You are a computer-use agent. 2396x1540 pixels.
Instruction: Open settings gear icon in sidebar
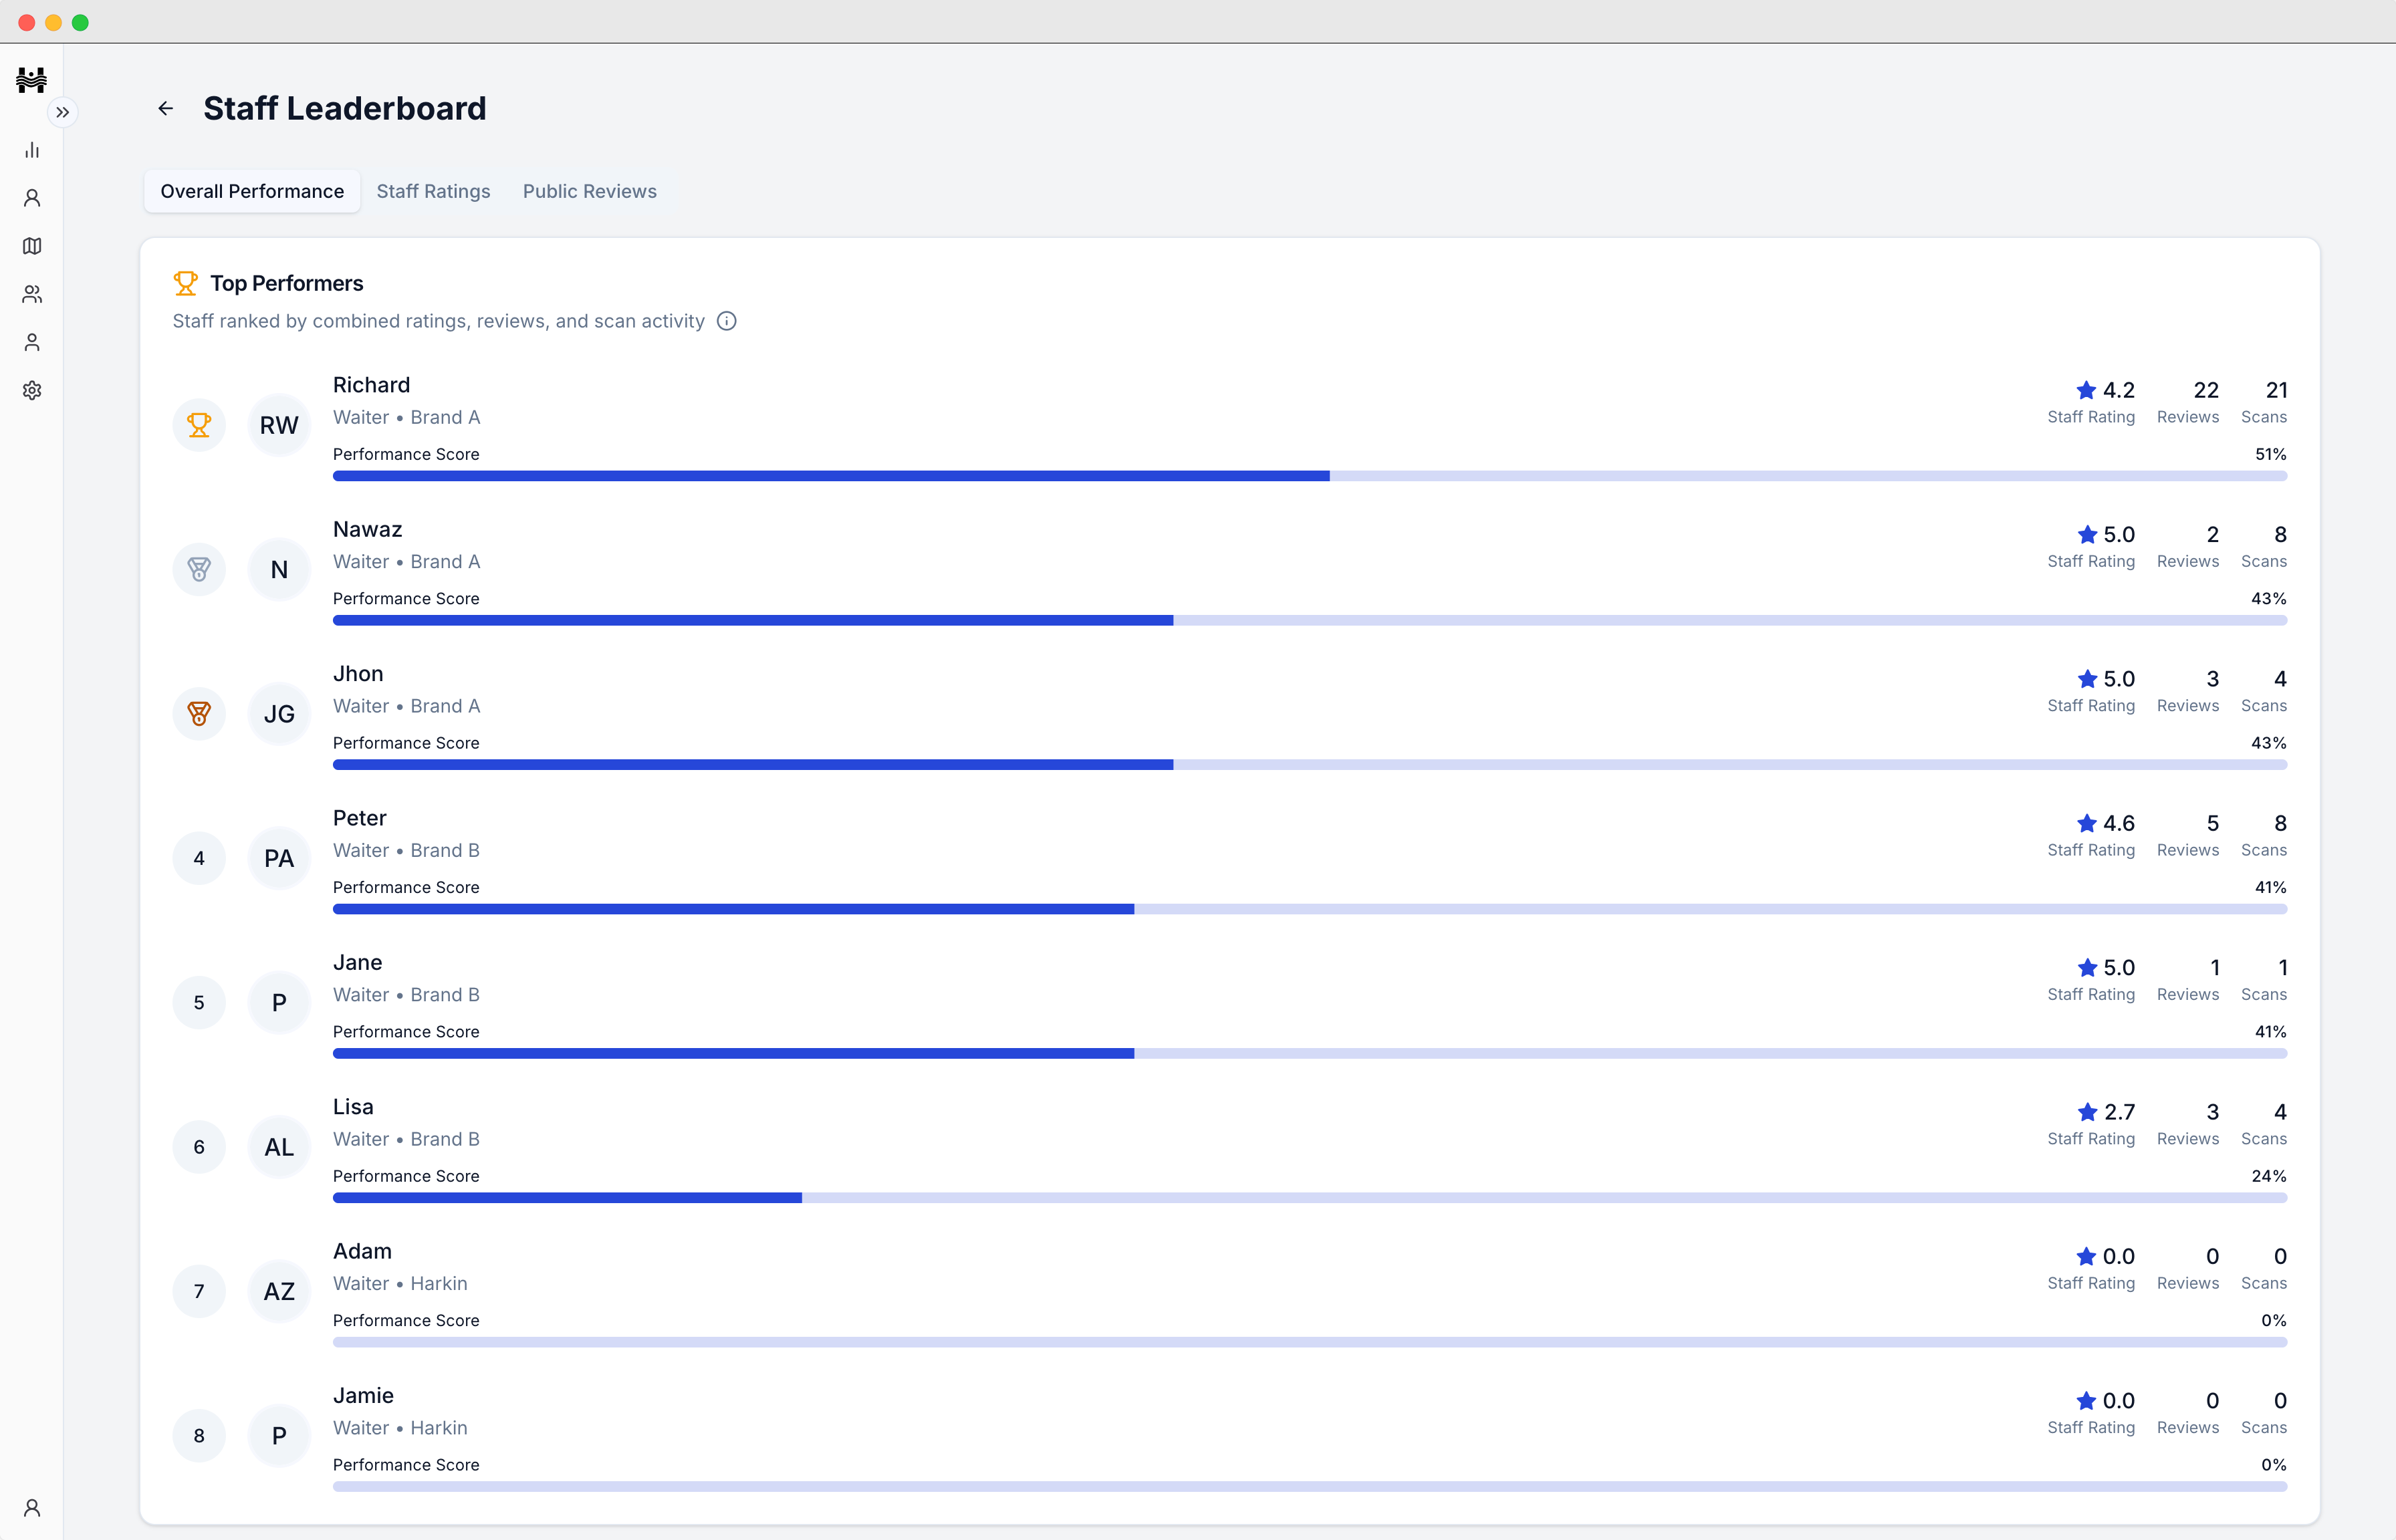point(32,390)
